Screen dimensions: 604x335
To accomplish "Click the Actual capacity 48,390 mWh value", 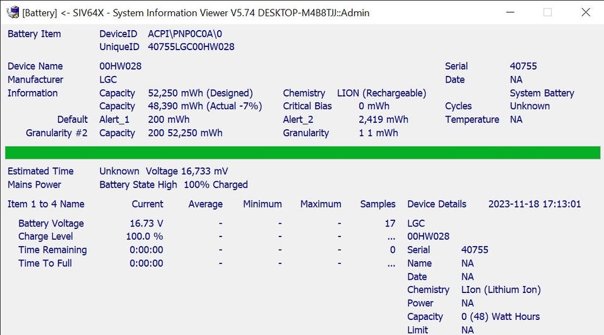I will [x=204, y=106].
